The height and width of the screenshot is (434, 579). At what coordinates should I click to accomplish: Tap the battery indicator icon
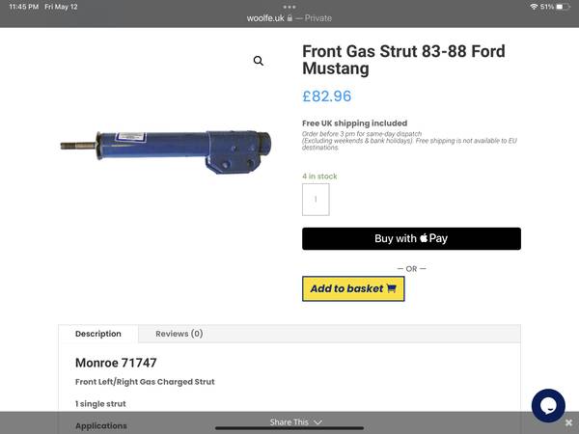[x=565, y=7]
